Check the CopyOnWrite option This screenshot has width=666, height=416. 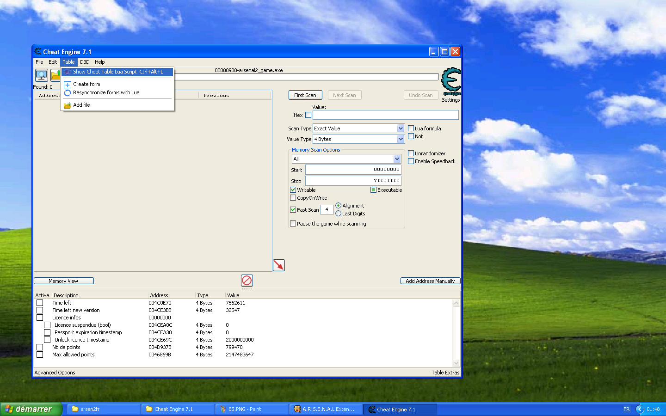293,197
